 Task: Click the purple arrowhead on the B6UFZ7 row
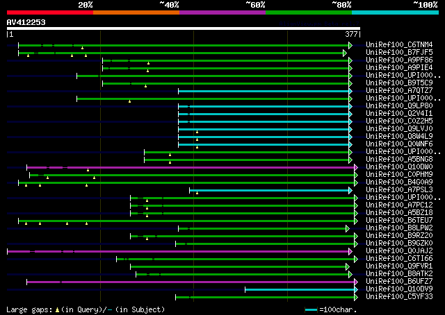[x=356, y=282]
